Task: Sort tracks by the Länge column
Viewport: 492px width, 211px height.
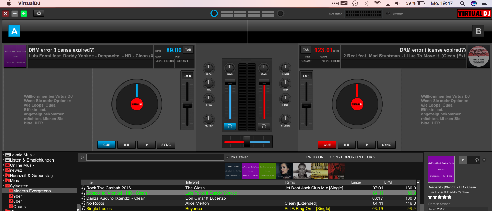Action: [x=366, y=182]
